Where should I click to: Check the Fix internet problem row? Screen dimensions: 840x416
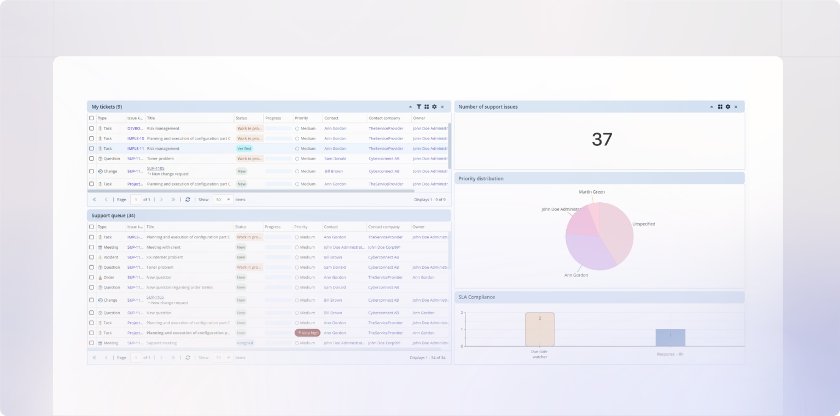91,257
